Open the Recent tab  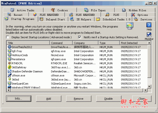tap(16, 15)
